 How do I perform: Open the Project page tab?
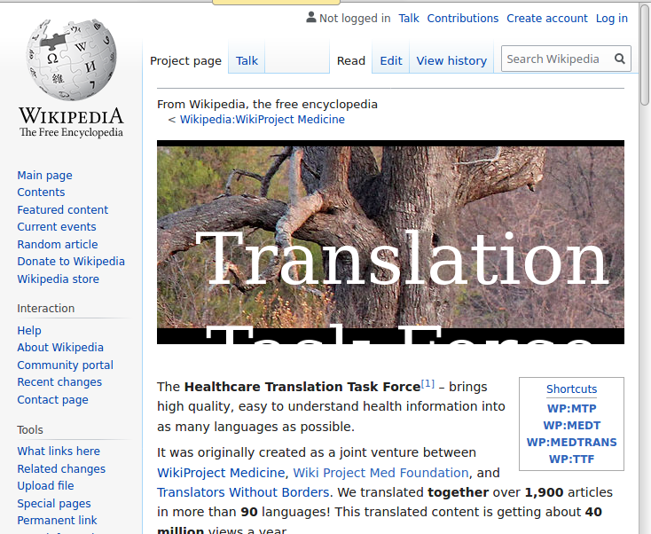coord(185,60)
